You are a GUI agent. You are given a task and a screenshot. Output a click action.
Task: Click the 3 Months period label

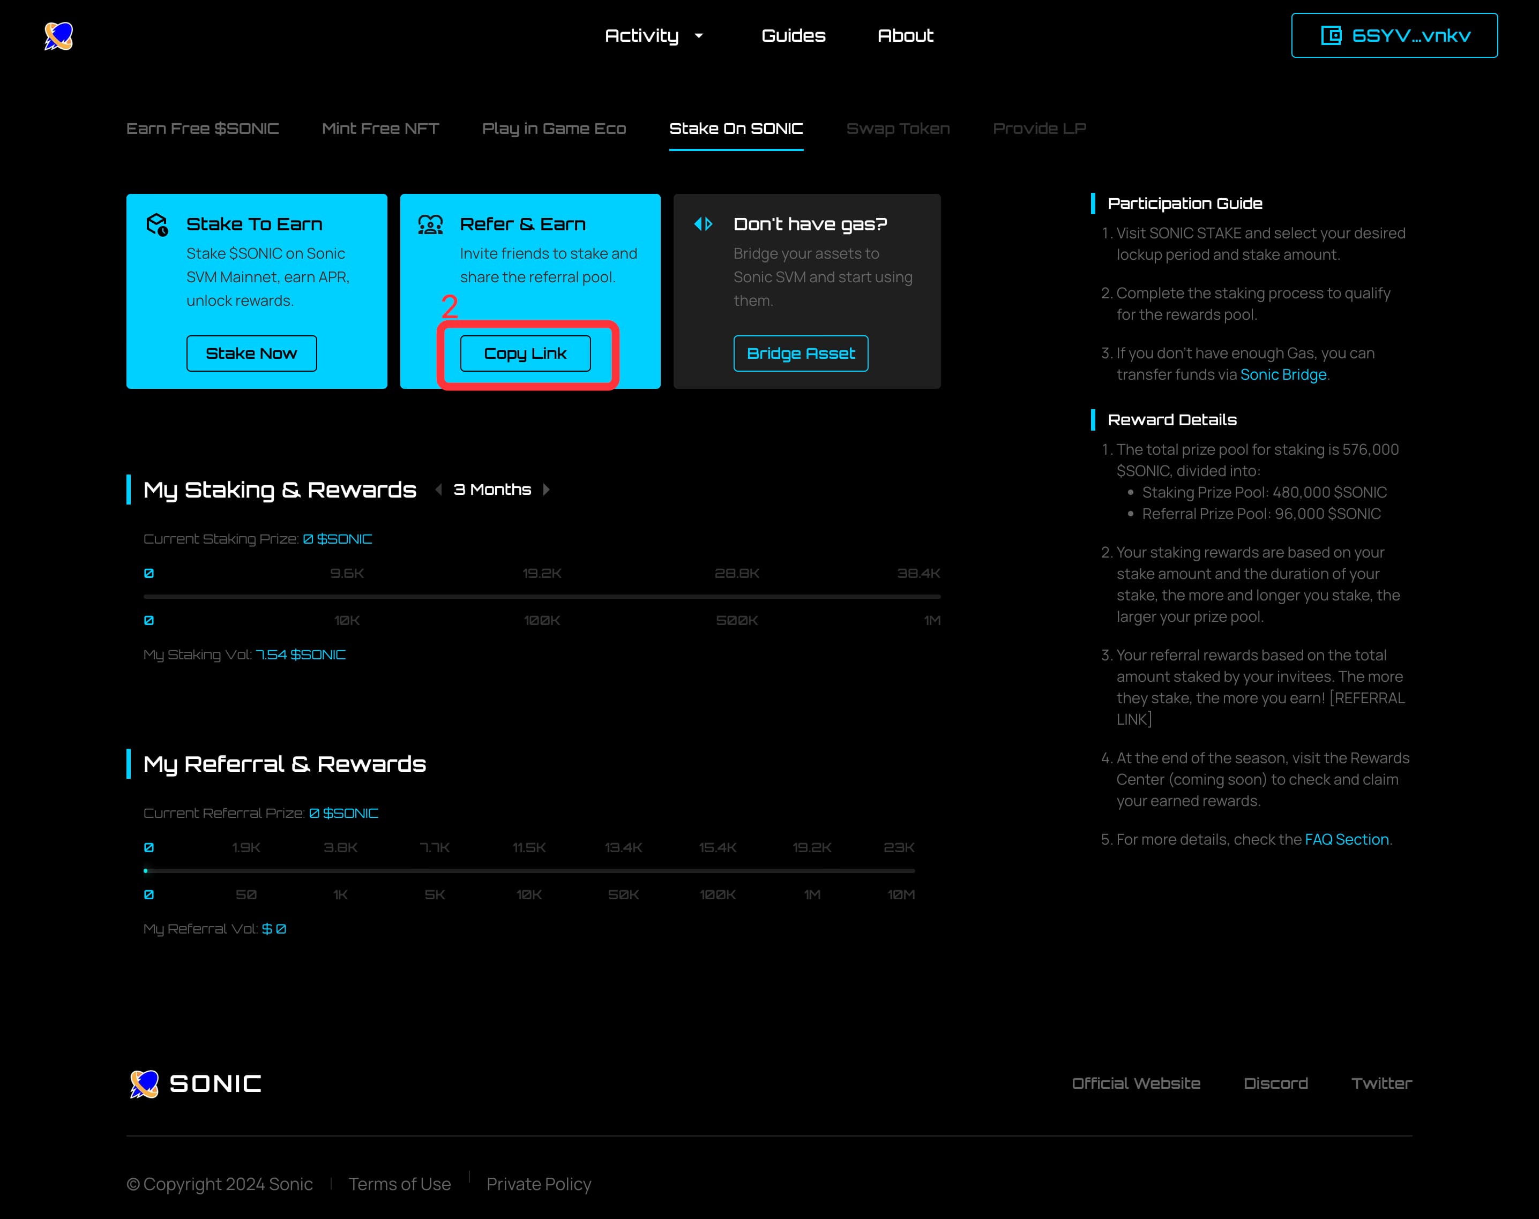point(492,490)
